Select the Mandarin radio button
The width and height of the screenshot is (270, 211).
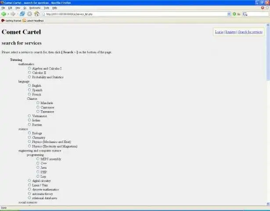pyautogui.click(x=38, y=103)
